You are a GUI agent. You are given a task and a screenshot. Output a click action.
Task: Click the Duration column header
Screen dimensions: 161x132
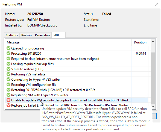140,42
